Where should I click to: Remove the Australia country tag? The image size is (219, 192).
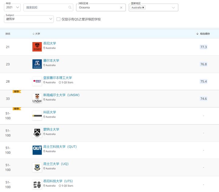tap(143, 8)
